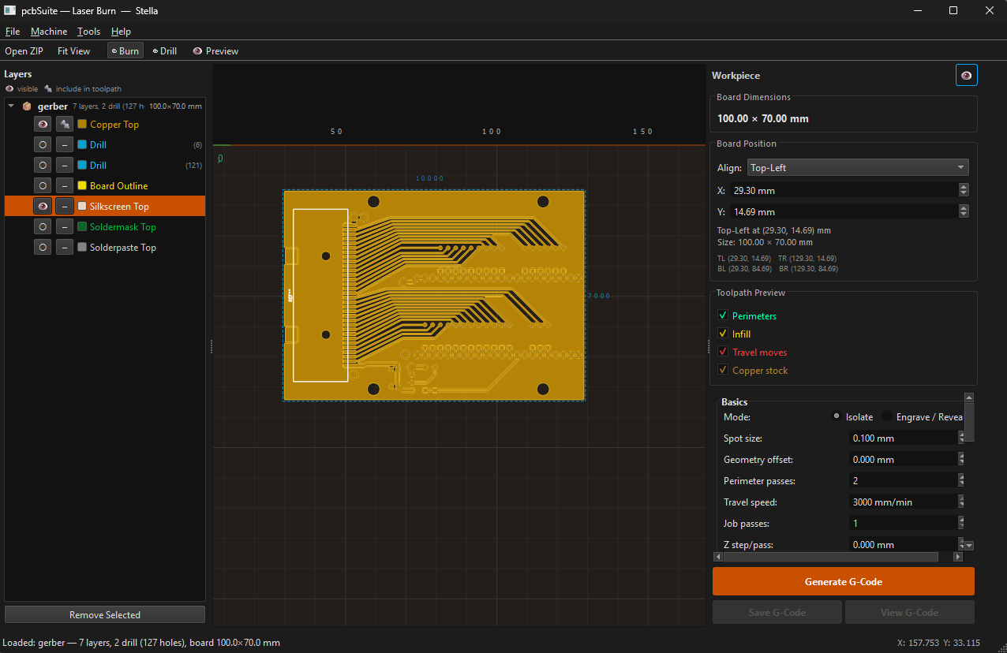Viewport: 1007px width, 653px height.
Task: Open the Align dropdown
Action: 857,168
